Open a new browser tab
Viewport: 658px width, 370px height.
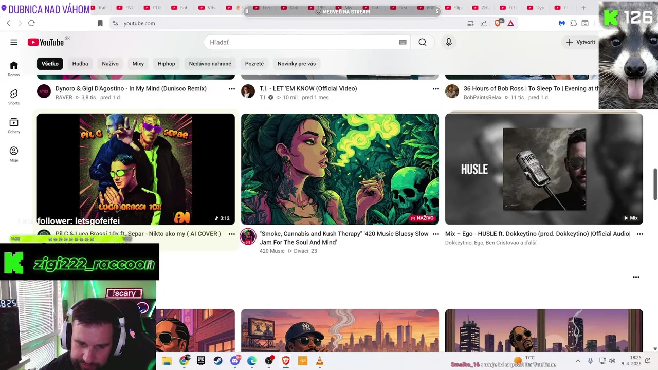(x=583, y=8)
